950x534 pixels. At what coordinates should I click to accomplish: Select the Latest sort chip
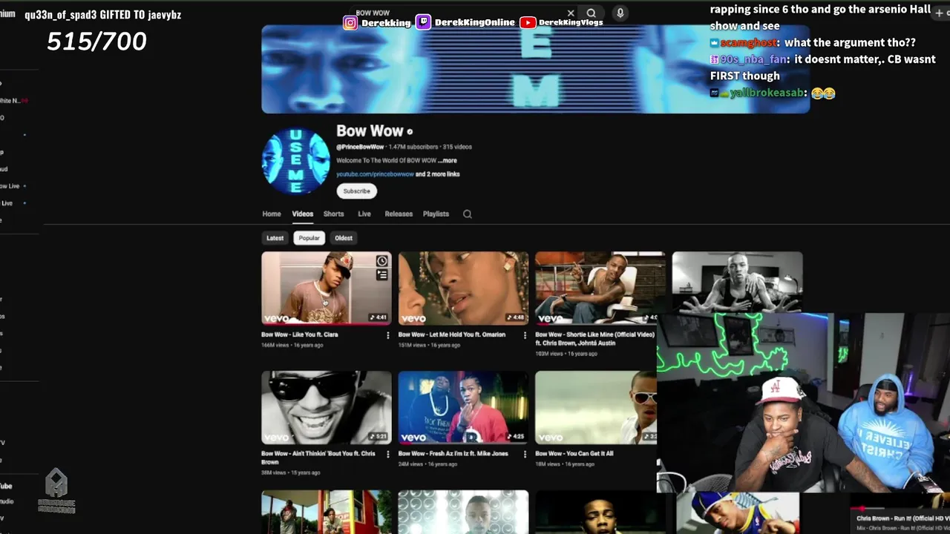(x=275, y=238)
